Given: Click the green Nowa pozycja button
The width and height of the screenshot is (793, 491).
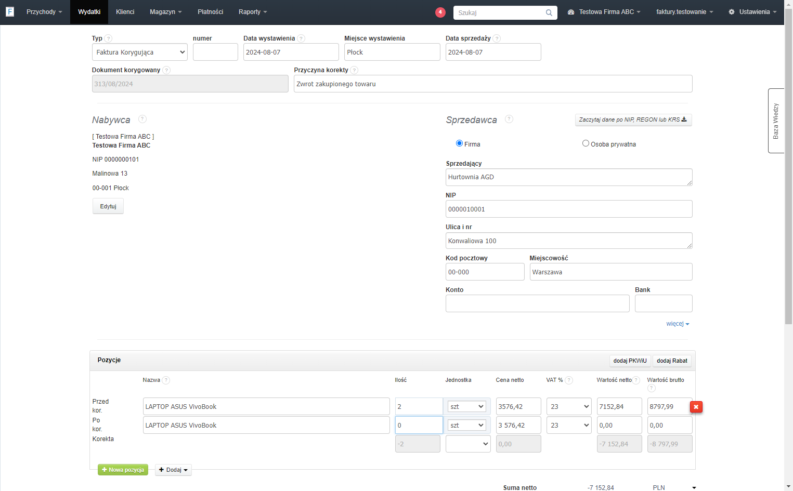Looking at the screenshot, I should 123,470.
